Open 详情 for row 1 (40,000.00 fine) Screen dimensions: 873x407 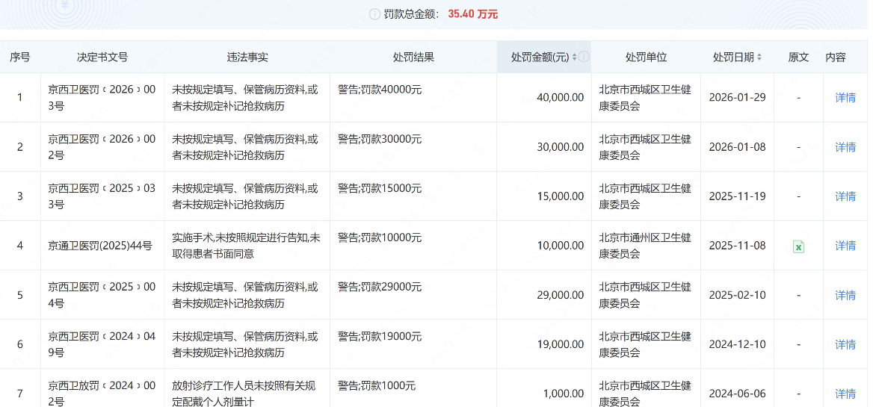845,97
